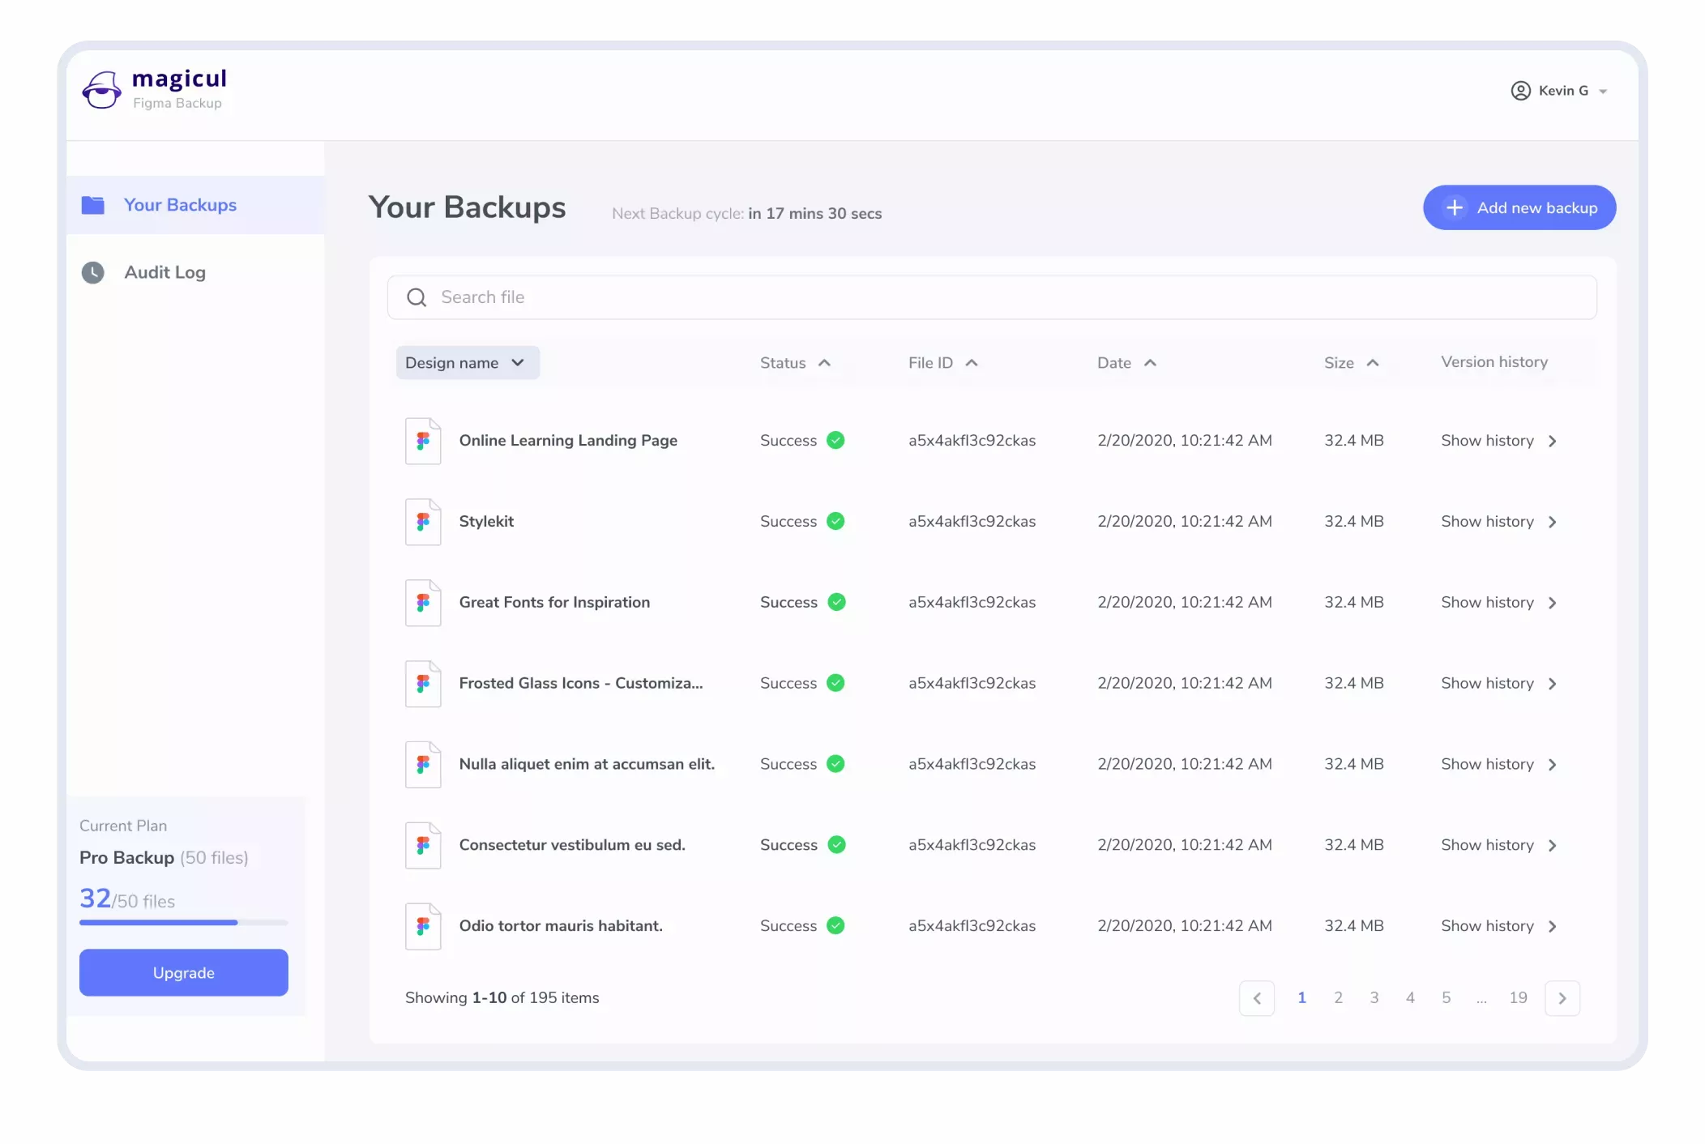This screenshot has width=1705, height=1144.
Task: Click the magicul wizard logo icon
Action: click(x=101, y=90)
